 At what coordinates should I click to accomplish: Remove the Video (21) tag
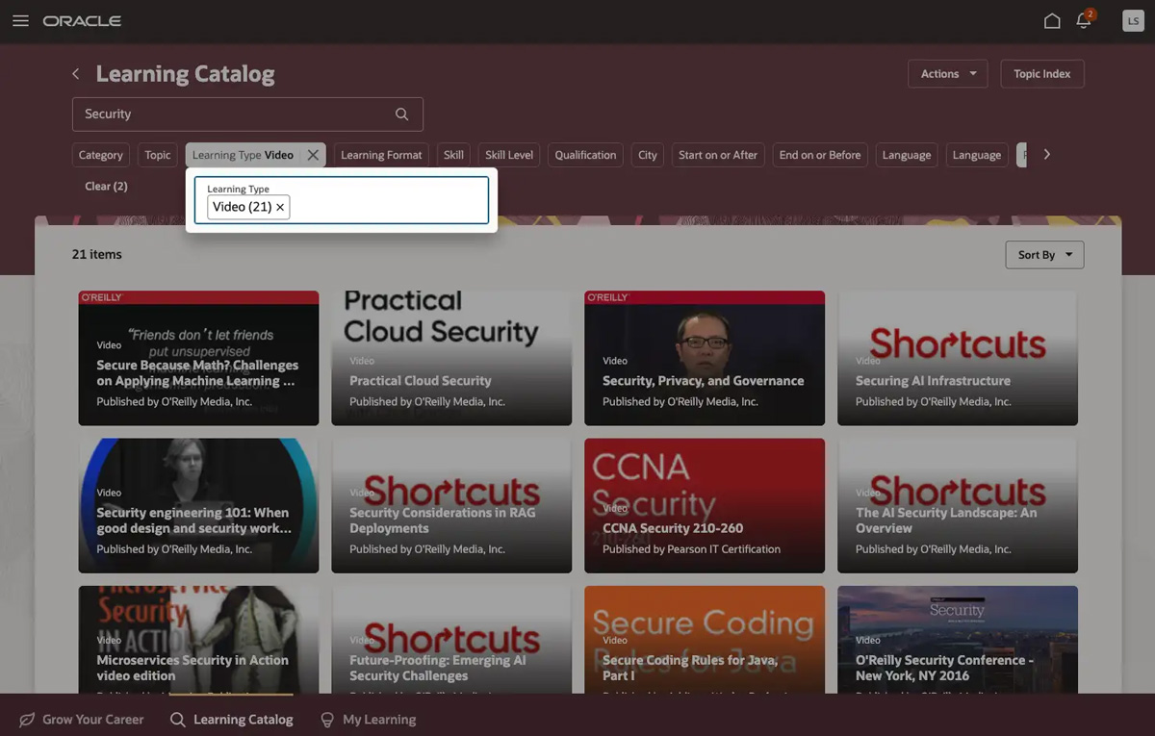tap(280, 207)
